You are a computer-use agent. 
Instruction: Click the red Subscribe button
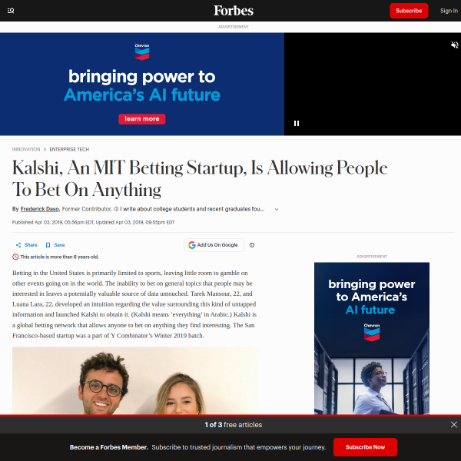(x=409, y=11)
